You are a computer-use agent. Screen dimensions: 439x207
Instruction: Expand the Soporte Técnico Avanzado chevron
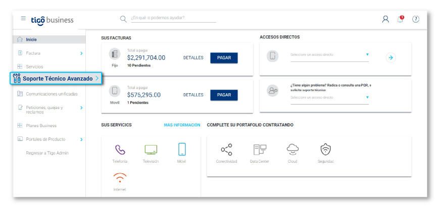pyautogui.click(x=97, y=79)
